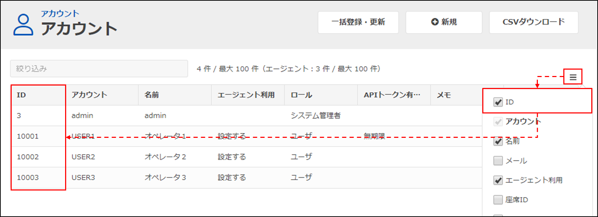Open the USER2 account row
The width and height of the screenshot is (598, 217).
coord(83,157)
